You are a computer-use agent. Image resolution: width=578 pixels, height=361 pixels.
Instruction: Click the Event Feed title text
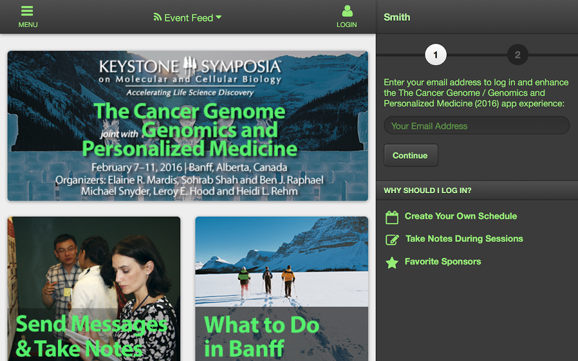click(188, 18)
